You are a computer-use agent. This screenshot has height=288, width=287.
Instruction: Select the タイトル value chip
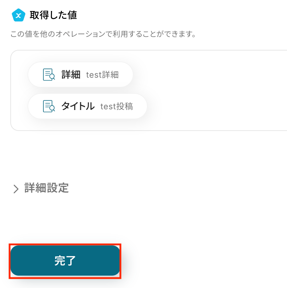[87, 106]
